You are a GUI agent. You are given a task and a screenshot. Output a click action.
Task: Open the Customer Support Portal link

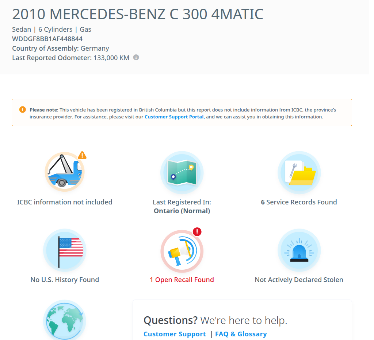pos(175,117)
